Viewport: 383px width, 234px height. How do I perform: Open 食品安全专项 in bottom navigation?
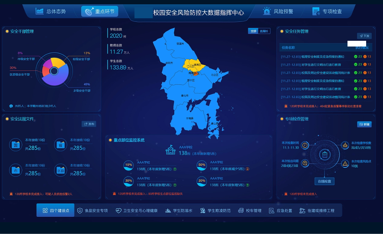(93, 211)
